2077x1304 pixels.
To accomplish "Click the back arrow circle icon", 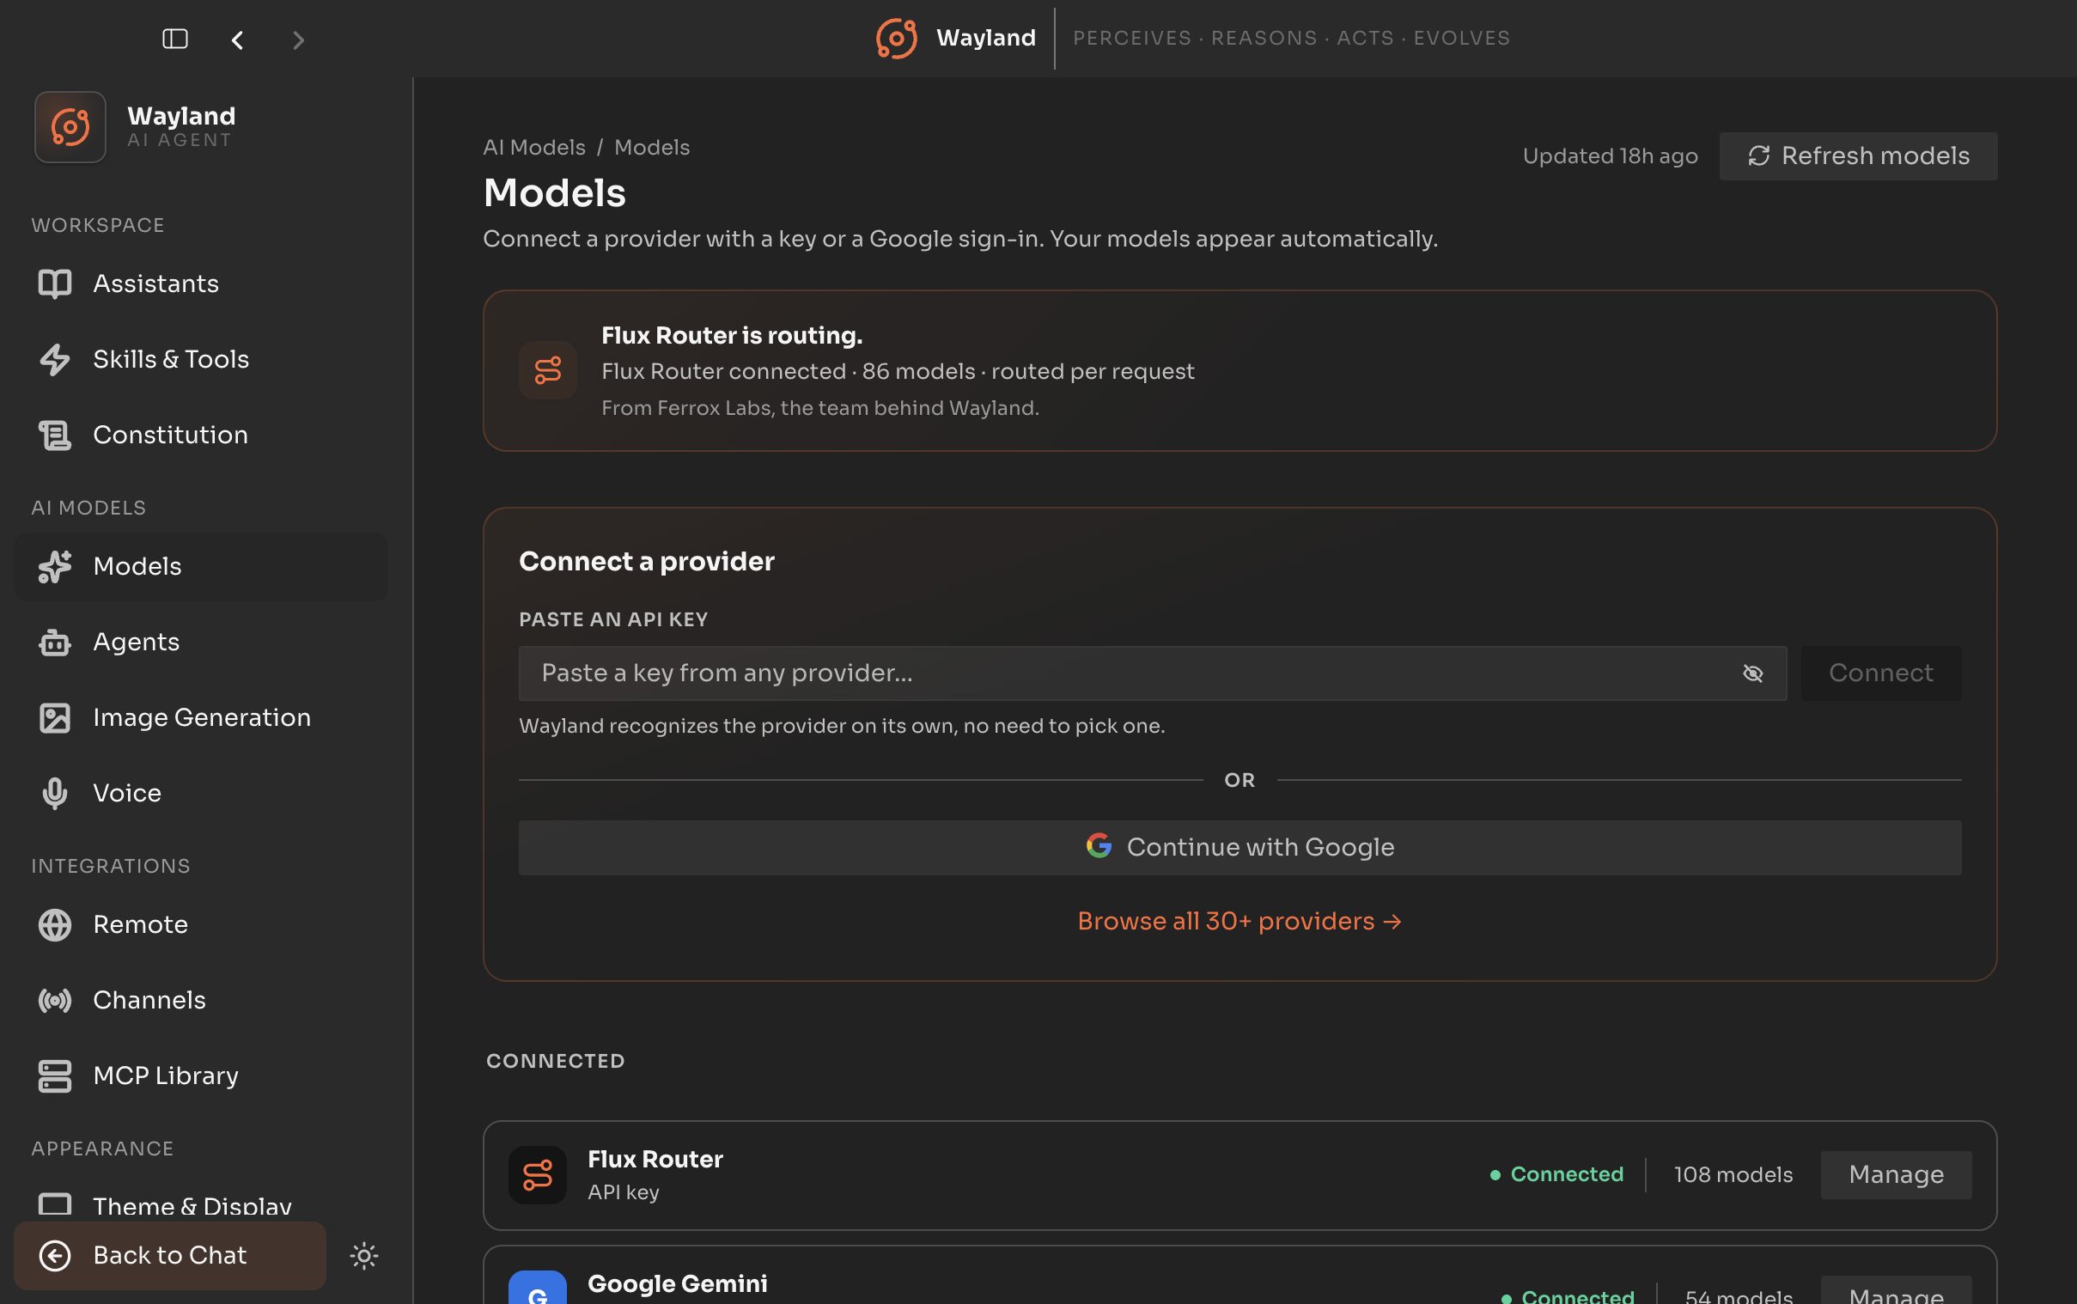I will coord(54,1255).
